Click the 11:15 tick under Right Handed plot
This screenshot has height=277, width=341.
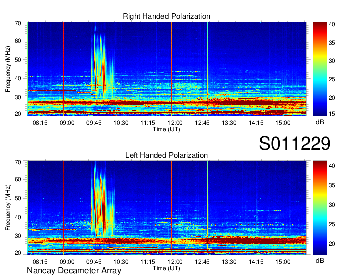[x=148, y=123]
